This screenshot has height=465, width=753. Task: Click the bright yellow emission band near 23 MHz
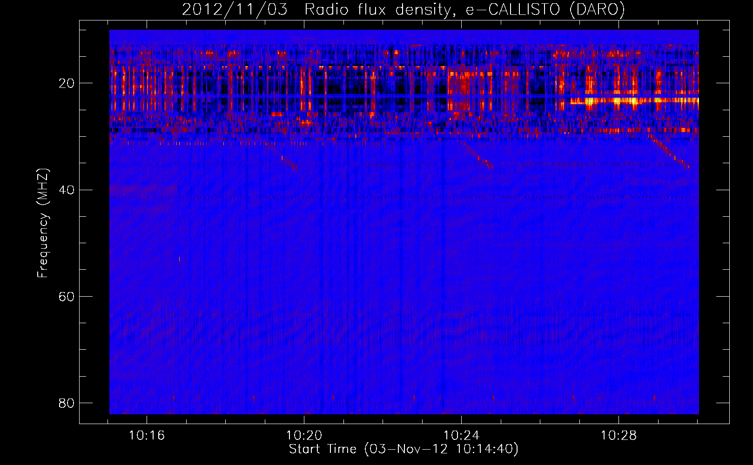[634, 100]
